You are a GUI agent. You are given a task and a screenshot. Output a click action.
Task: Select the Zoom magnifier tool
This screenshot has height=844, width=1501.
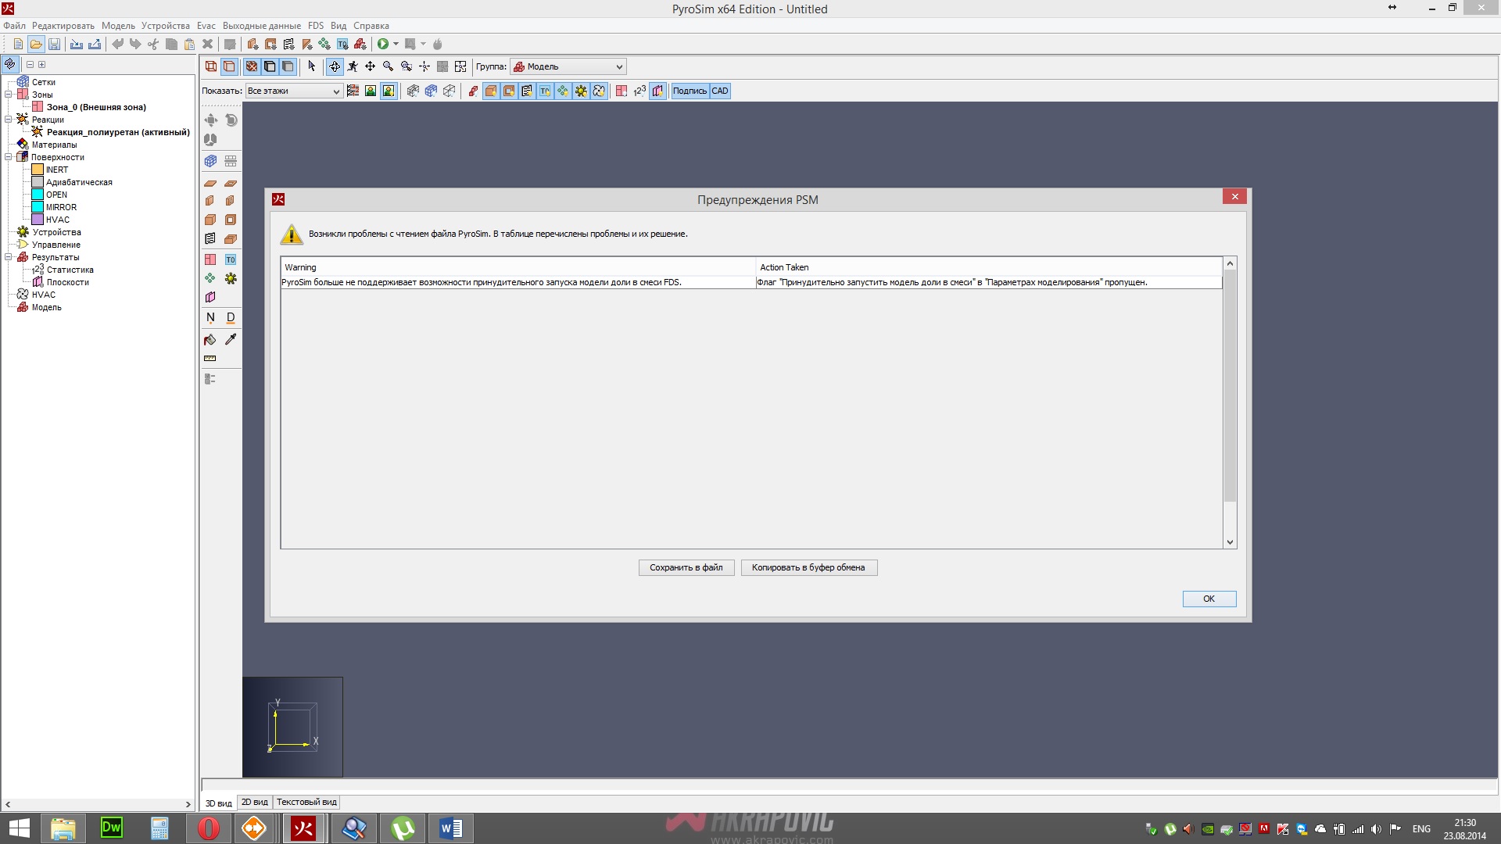coord(389,66)
